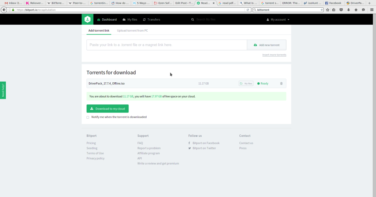Click the bookmark star icon
The height and width of the screenshot is (197, 376).
pos(328,10)
